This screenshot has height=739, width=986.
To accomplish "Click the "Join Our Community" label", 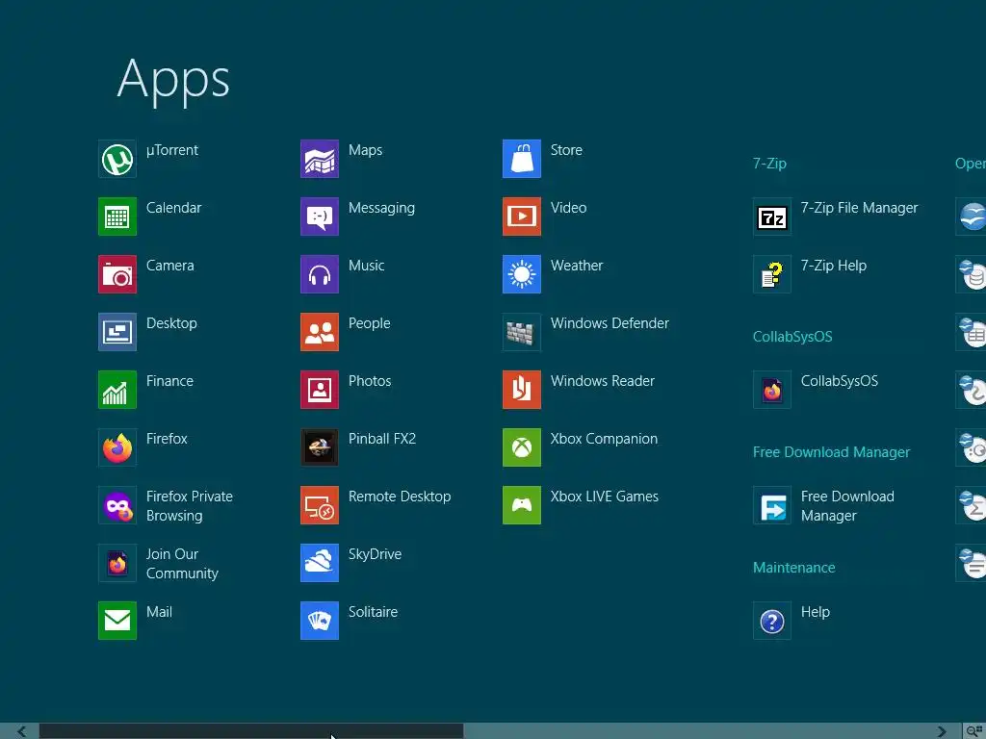I will (182, 564).
